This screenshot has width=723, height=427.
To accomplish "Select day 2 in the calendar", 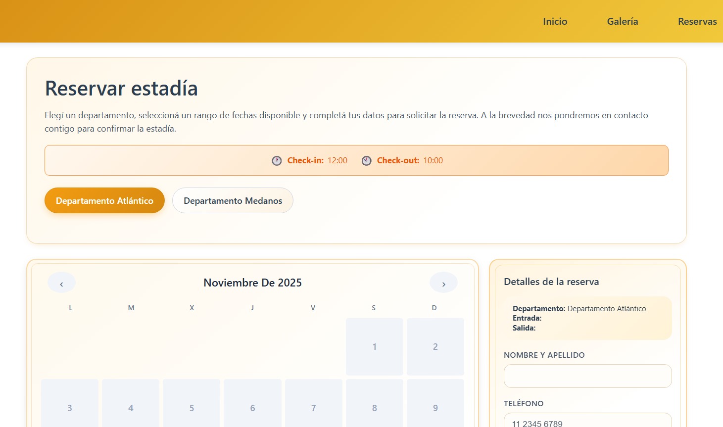I will [435, 347].
